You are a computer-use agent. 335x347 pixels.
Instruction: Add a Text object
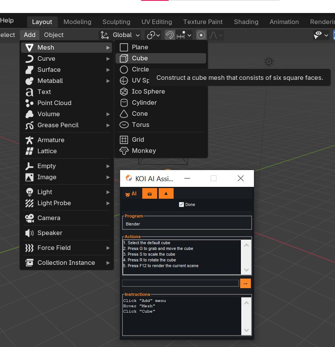[67, 92]
